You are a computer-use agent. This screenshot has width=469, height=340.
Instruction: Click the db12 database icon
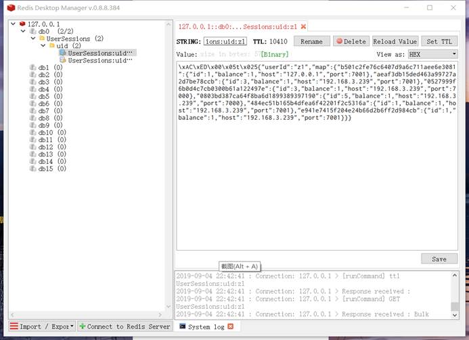pyautogui.click(x=33, y=147)
